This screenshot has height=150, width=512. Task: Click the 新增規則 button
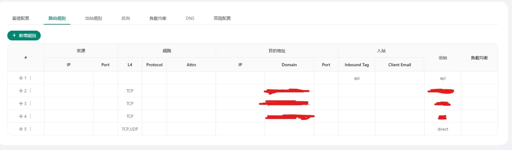[x=24, y=35]
